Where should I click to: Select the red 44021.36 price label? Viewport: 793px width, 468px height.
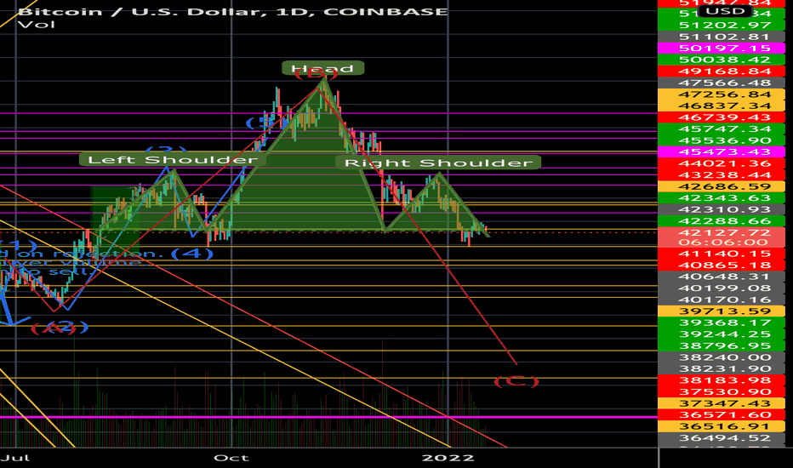point(722,163)
